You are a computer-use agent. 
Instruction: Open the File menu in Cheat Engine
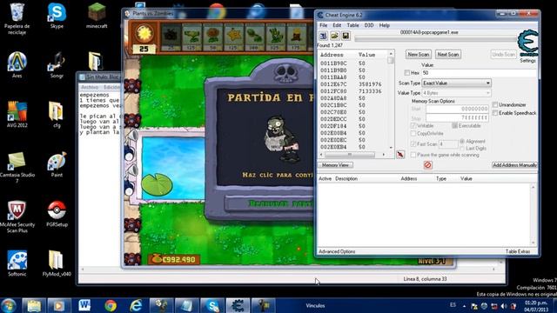pyautogui.click(x=323, y=25)
